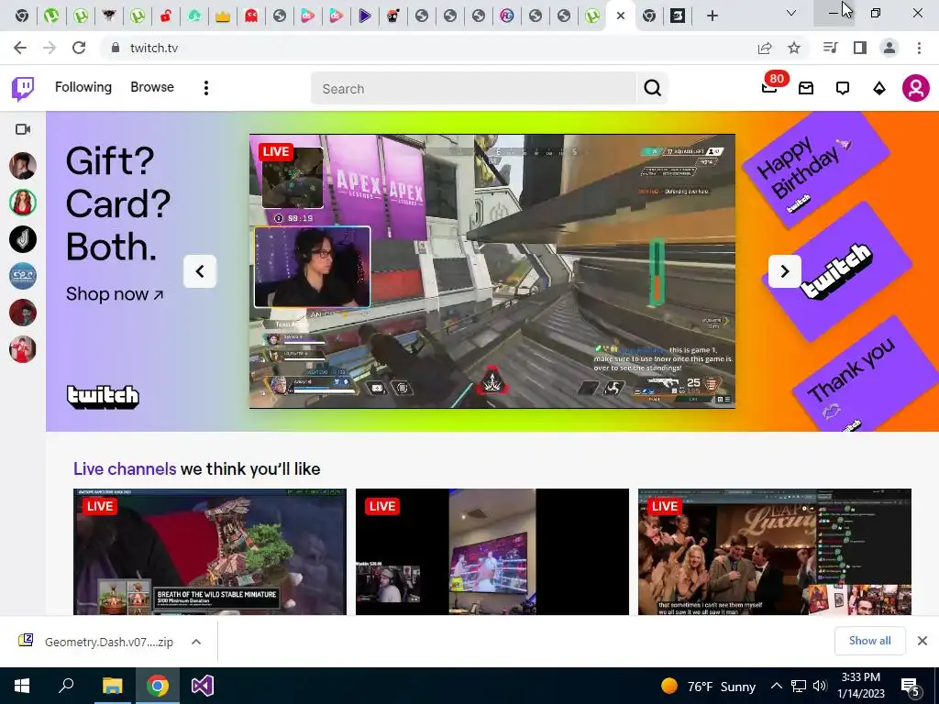Open the boxing watch-party live stream thumbnail
This screenshot has width=939, height=704.
click(x=492, y=552)
